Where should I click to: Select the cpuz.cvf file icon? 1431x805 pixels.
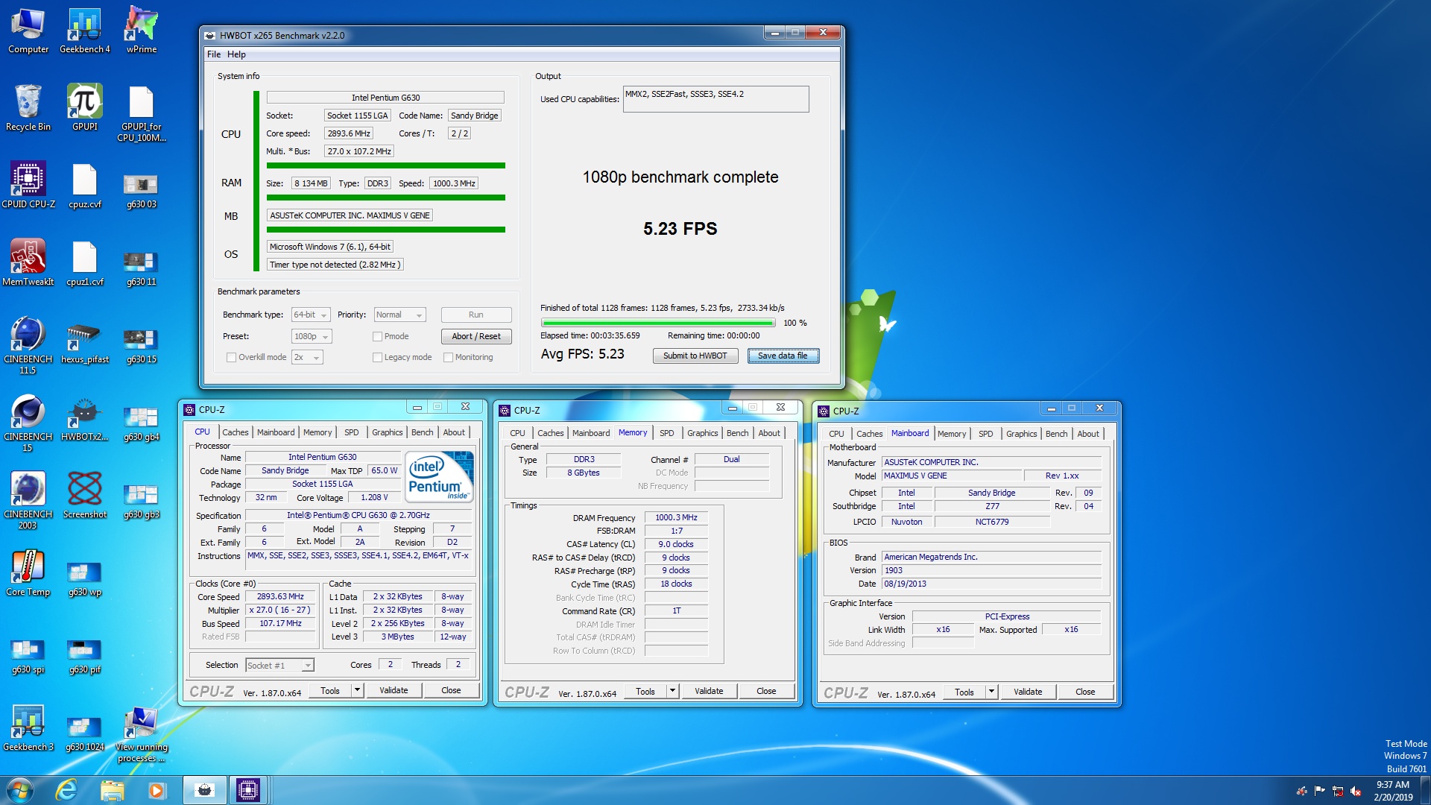[x=85, y=186]
